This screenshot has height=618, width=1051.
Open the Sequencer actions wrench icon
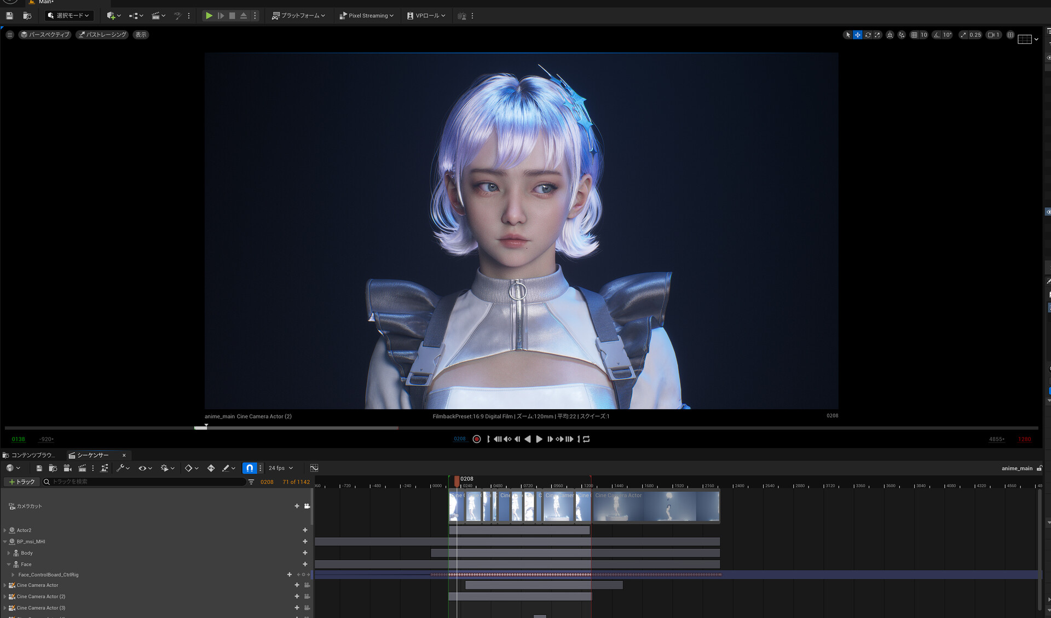pyautogui.click(x=121, y=468)
